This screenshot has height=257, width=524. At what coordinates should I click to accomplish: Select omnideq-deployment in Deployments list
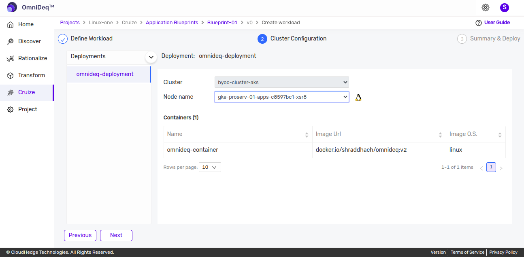[x=108, y=74]
